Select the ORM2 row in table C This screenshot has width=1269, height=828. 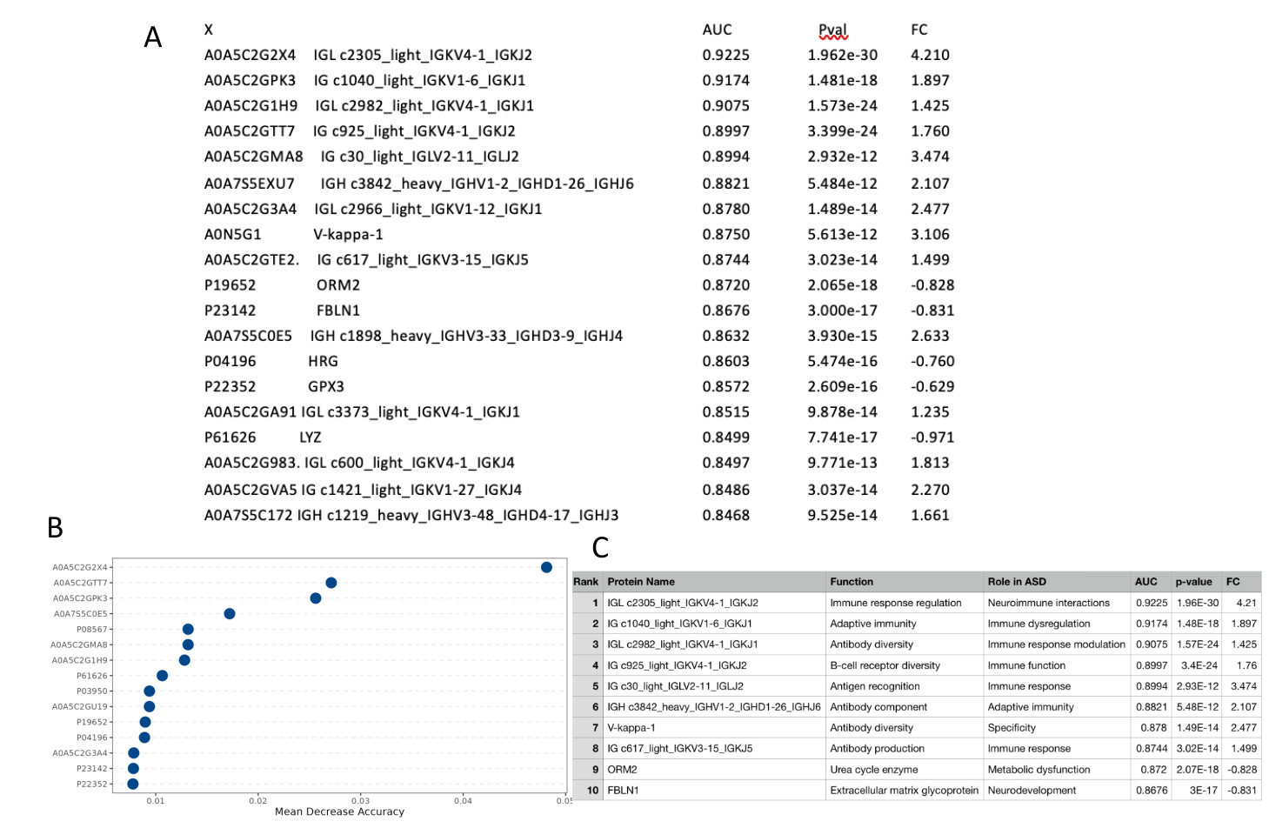tap(916, 770)
